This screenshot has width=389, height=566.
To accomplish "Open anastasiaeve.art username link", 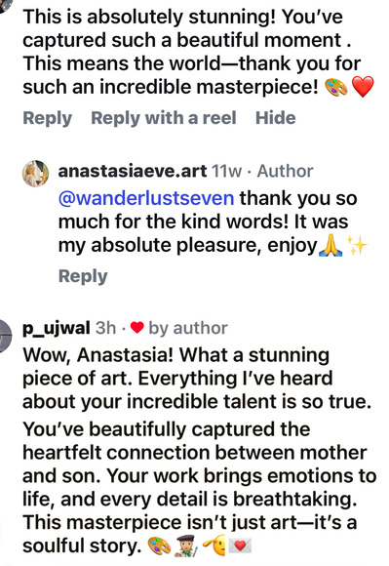I will [x=133, y=171].
